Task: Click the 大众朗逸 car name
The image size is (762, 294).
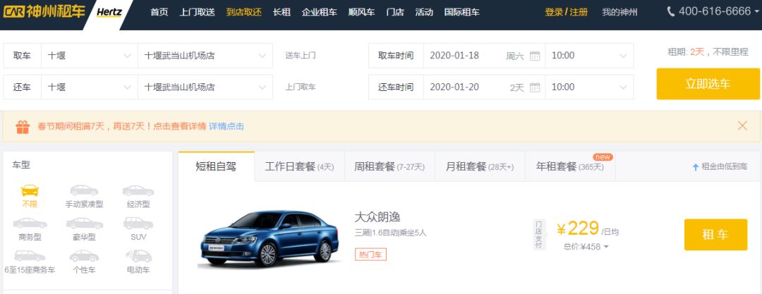Action: point(377,216)
